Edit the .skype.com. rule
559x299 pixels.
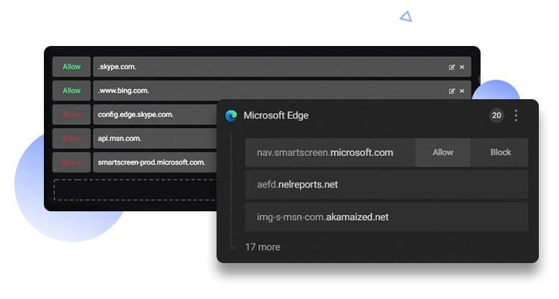click(x=452, y=67)
